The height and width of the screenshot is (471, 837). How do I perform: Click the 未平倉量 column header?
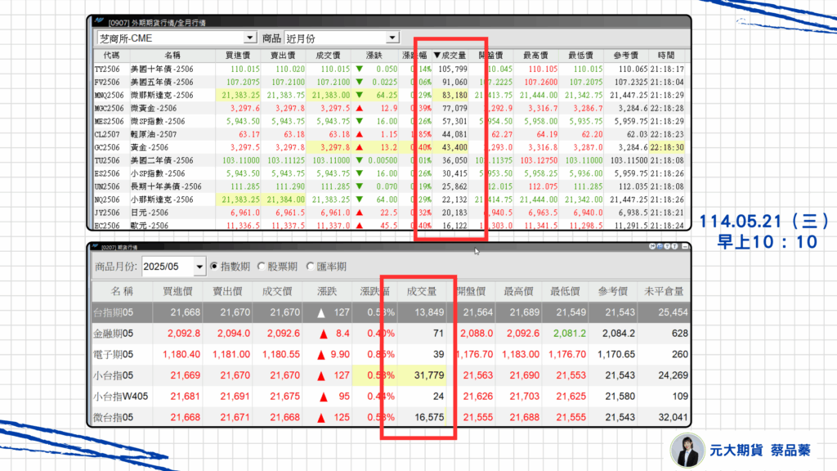click(662, 290)
